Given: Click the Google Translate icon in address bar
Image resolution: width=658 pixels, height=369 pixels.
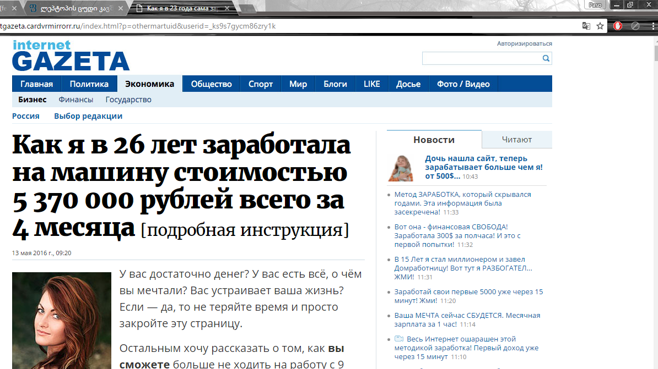Looking at the screenshot, I should coord(586,26).
